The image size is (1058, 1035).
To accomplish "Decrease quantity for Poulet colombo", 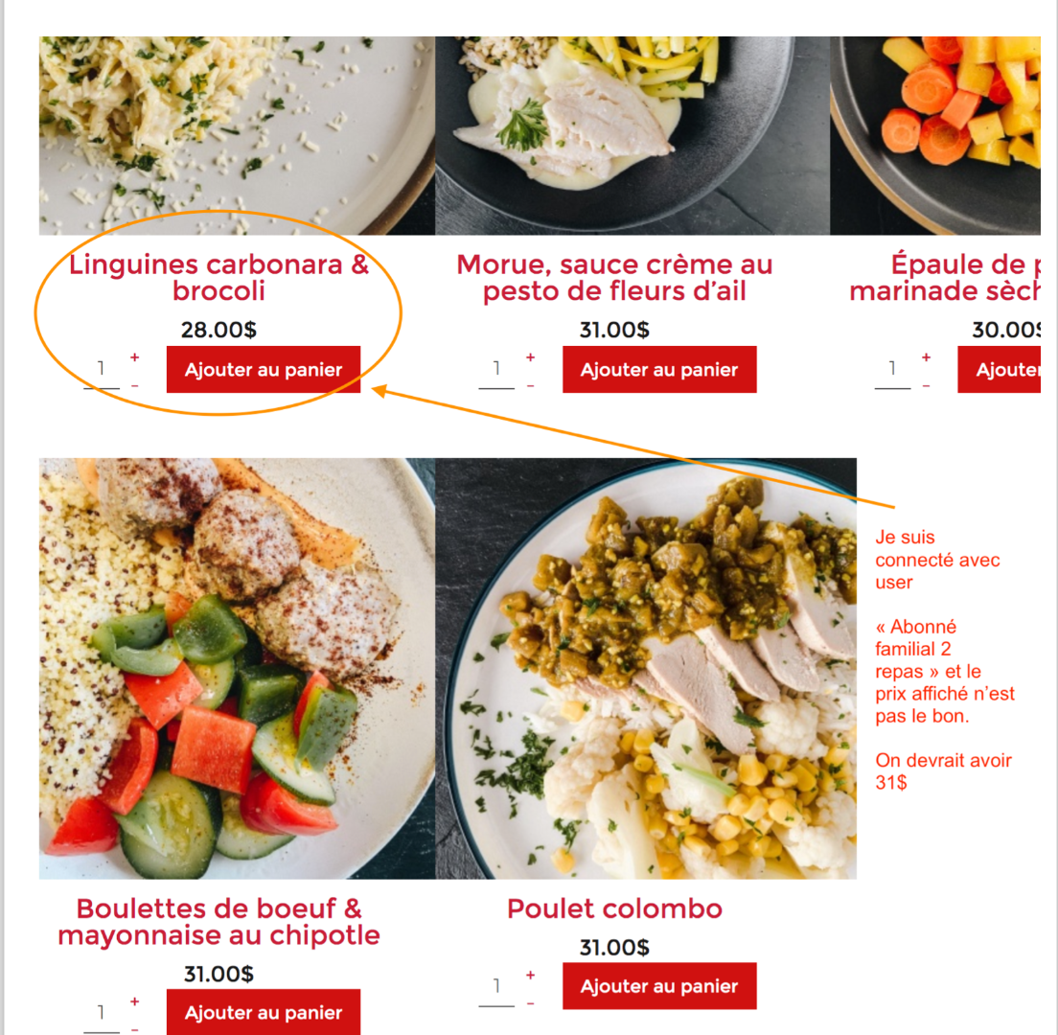I will pos(530,1003).
